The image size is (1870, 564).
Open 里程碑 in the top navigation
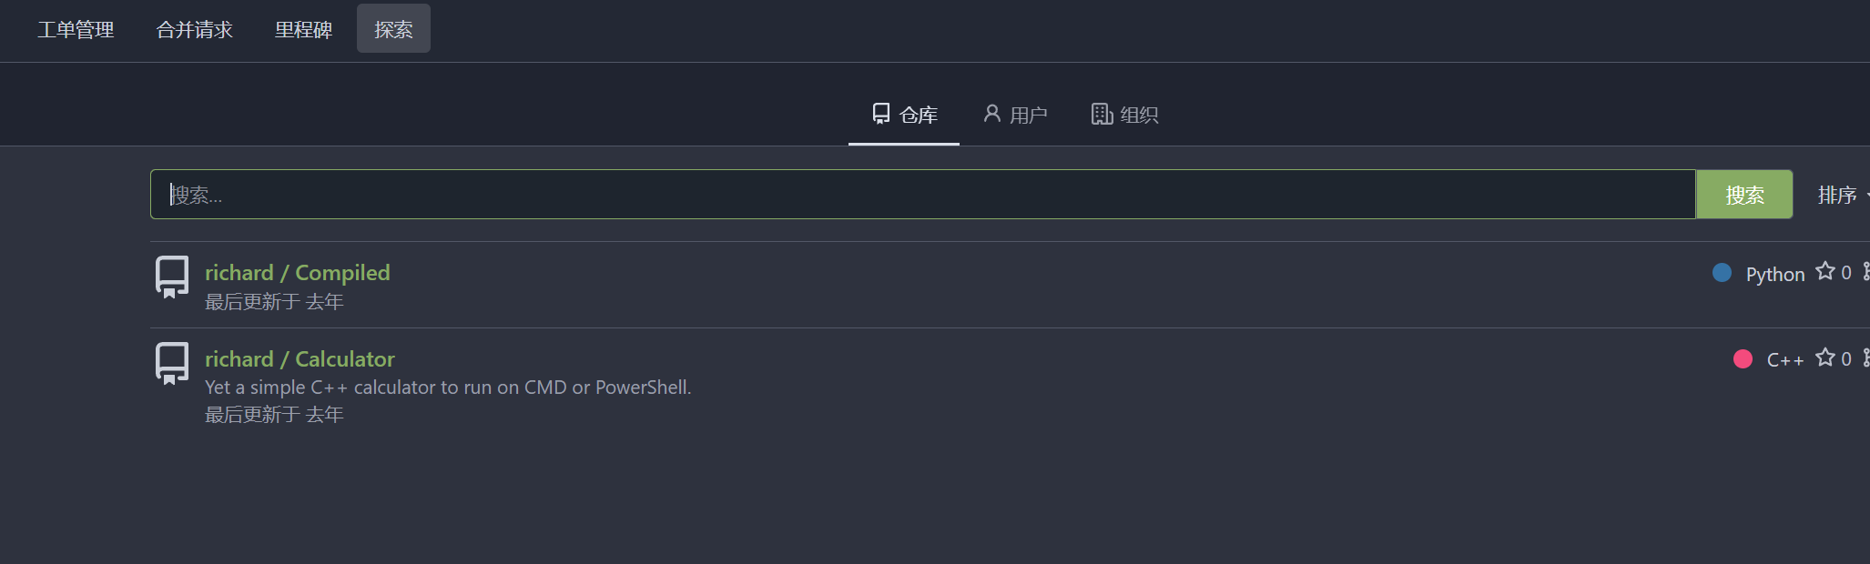pyautogui.click(x=303, y=29)
